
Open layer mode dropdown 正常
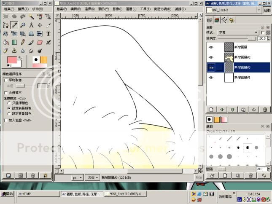[x=238, y=32]
